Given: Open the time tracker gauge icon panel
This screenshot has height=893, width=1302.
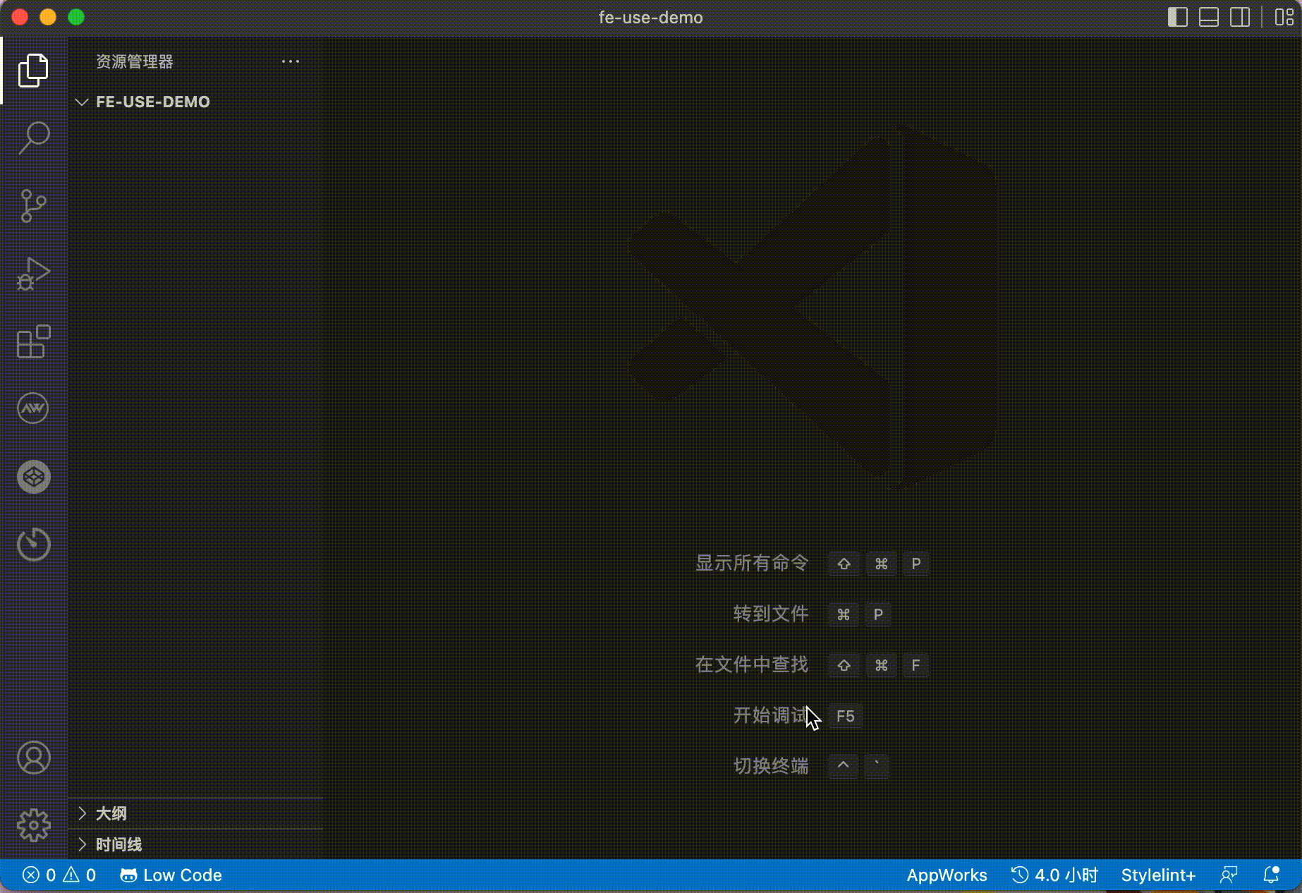Looking at the screenshot, I should 33,545.
